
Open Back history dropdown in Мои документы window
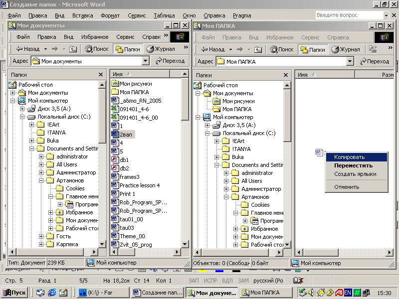coord(45,49)
